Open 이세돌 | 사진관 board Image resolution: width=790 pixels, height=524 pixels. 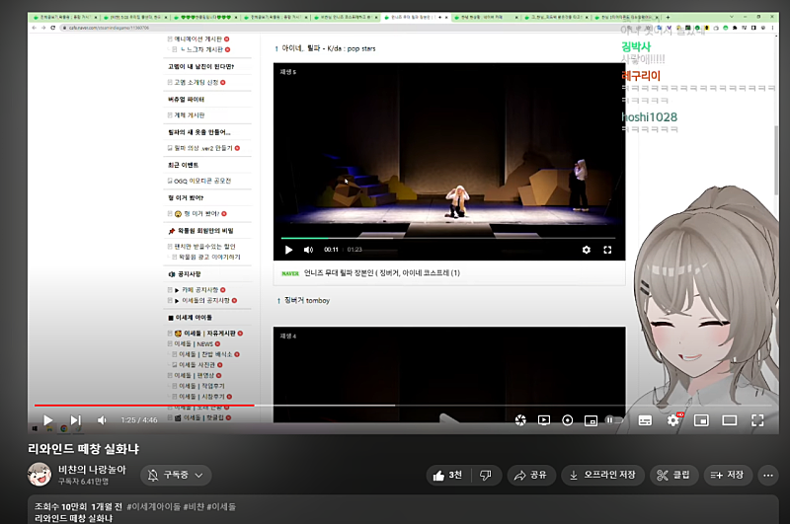[197, 365]
